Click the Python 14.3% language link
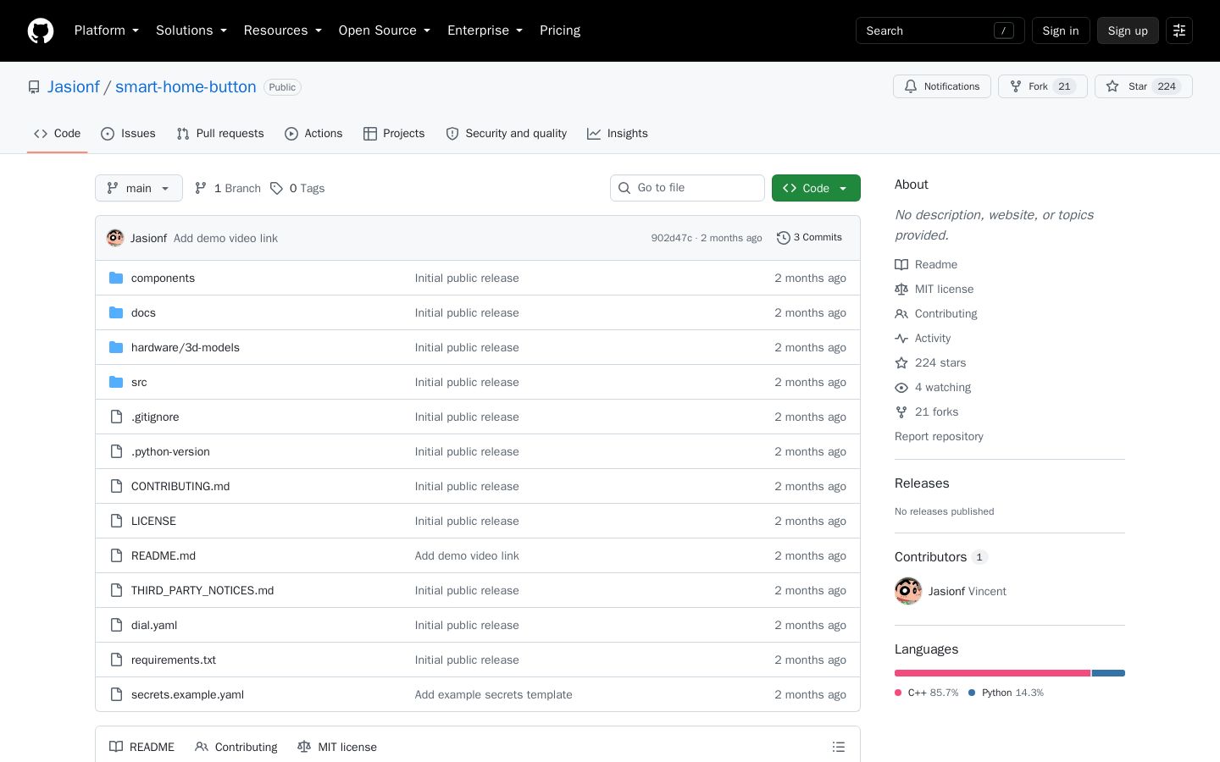Screen dimensions: 1220x762 tap(1006, 693)
